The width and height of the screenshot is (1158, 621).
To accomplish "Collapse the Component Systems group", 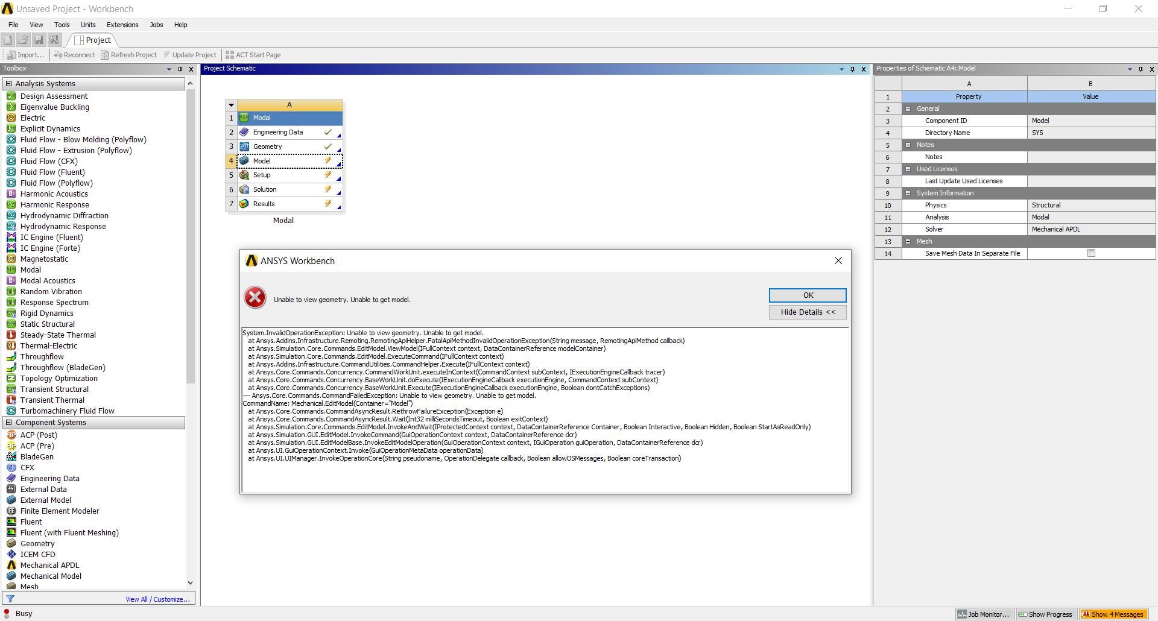I will (x=8, y=422).
